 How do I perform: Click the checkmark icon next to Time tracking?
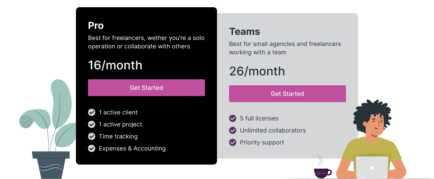92,136
